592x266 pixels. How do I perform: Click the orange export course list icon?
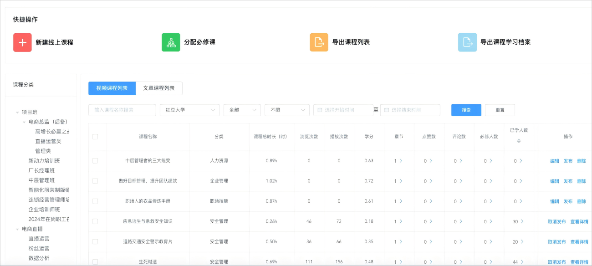(x=319, y=42)
